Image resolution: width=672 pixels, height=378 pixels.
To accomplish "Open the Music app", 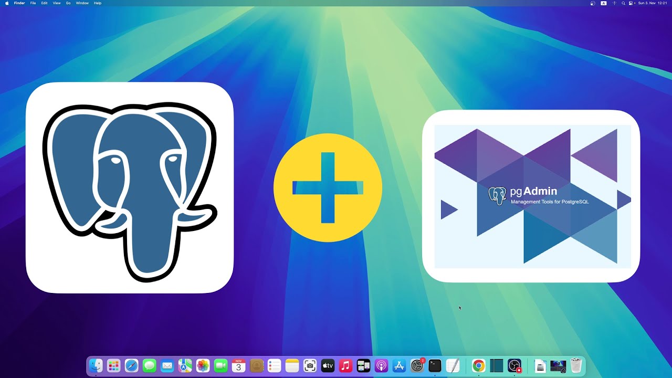I will tap(345, 366).
